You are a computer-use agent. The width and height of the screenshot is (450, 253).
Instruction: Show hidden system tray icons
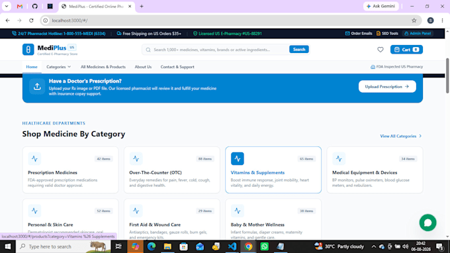[373, 246]
